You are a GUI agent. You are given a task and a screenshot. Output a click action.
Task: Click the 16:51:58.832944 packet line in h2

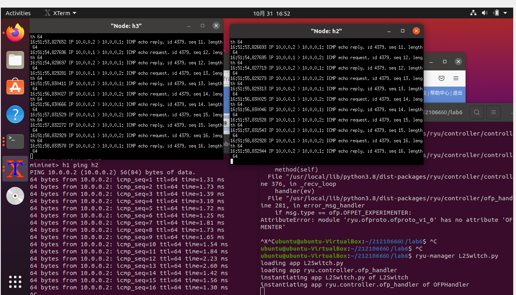(x=326, y=151)
